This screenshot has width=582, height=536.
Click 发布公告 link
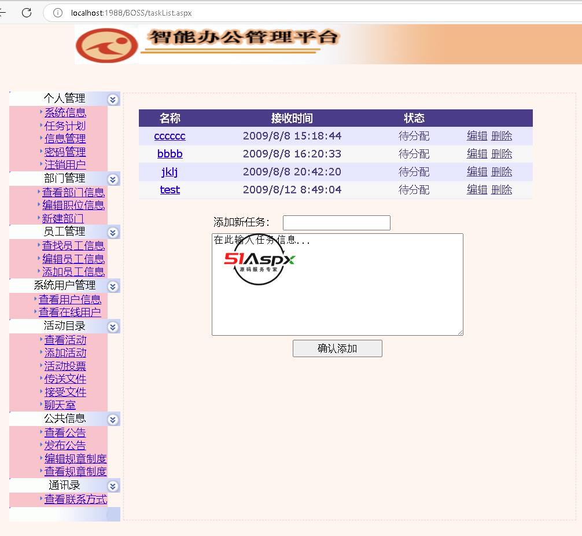pos(65,445)
